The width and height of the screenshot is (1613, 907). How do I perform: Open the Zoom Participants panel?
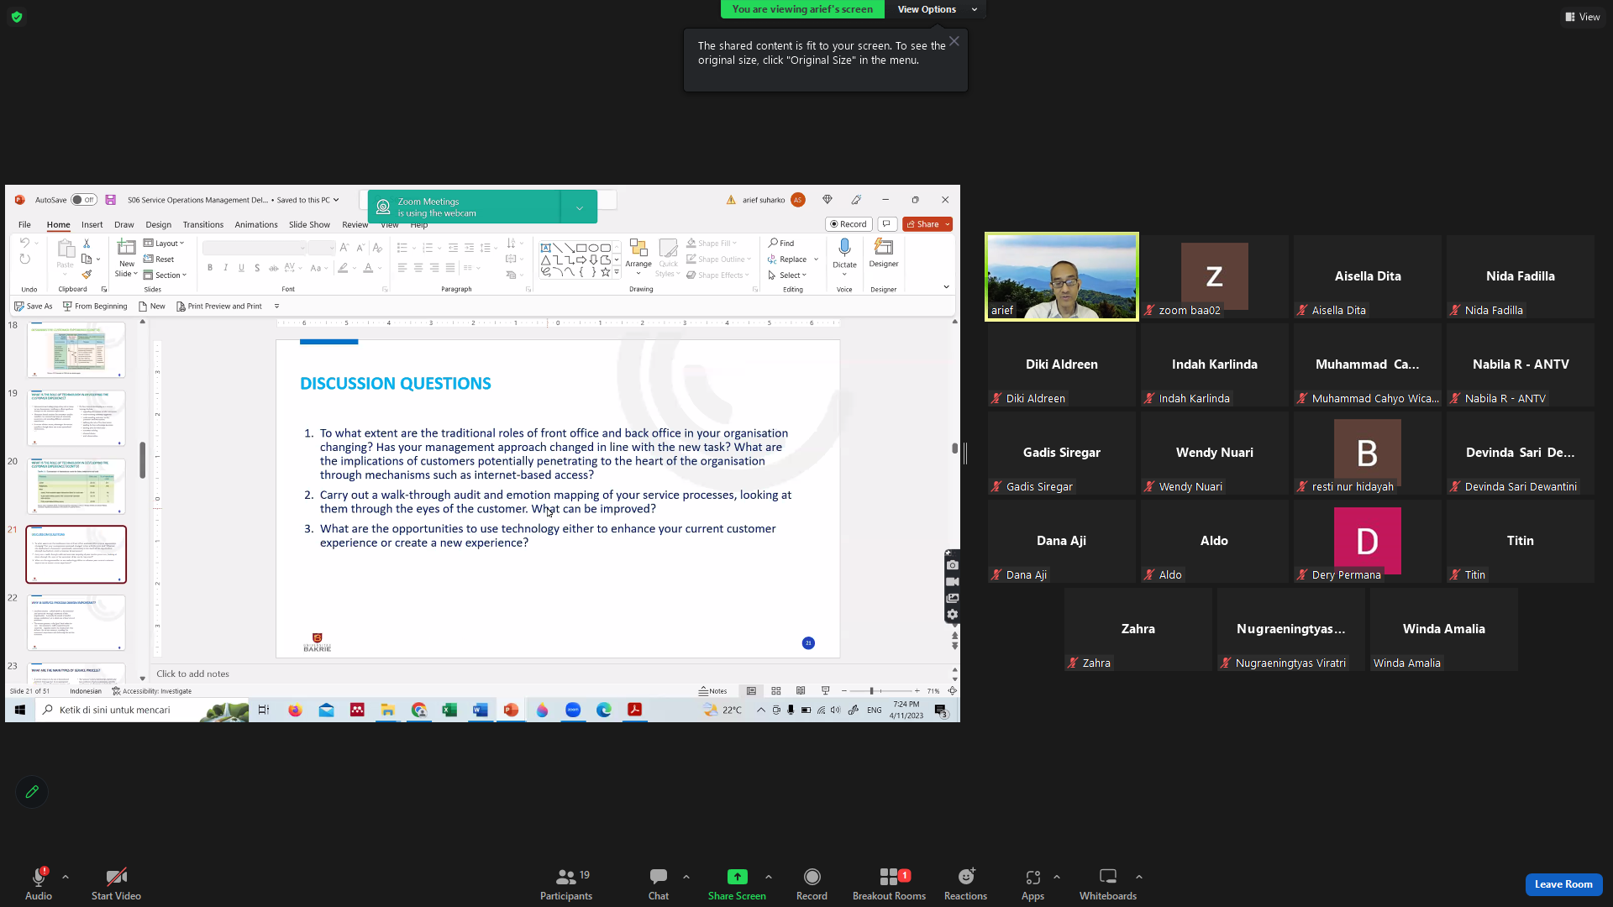click(x=566, y=883)
